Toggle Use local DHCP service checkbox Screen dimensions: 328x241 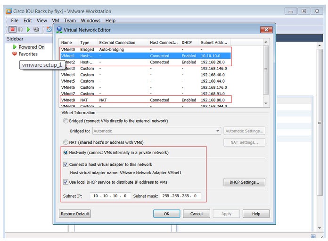(x=66, y=182)
